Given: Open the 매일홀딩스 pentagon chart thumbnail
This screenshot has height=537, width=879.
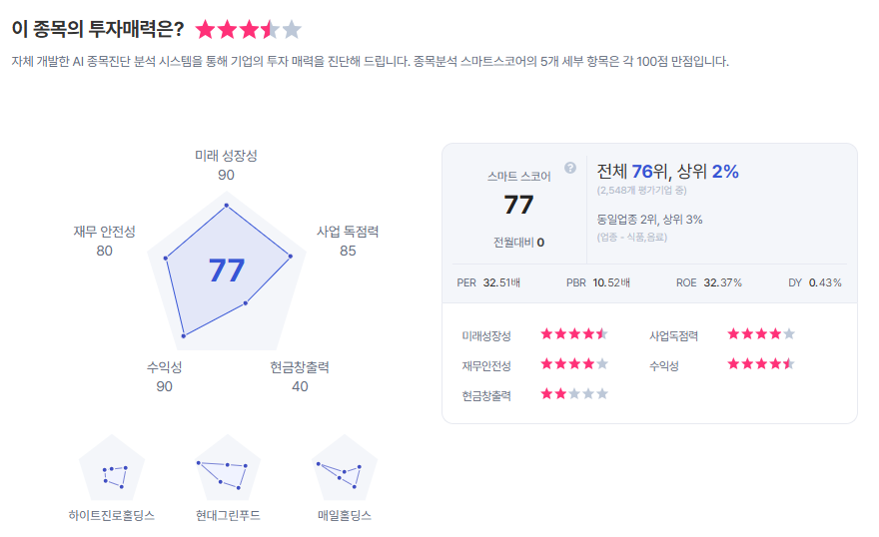Looking at the screenshot, I should pyautogui.click(x=344, y=469).
